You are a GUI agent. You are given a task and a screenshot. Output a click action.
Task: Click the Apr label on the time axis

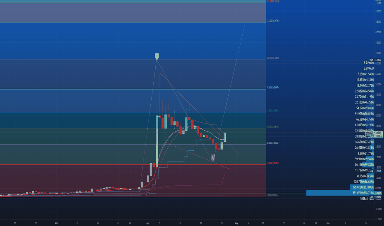148,223
